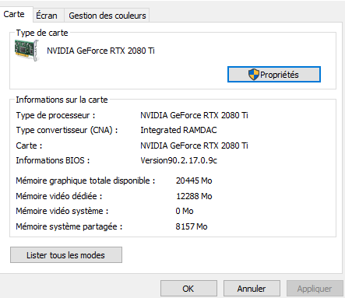345x298 pixels.
Task: Click the Informations BIOS label
Action: pos(53,160)
